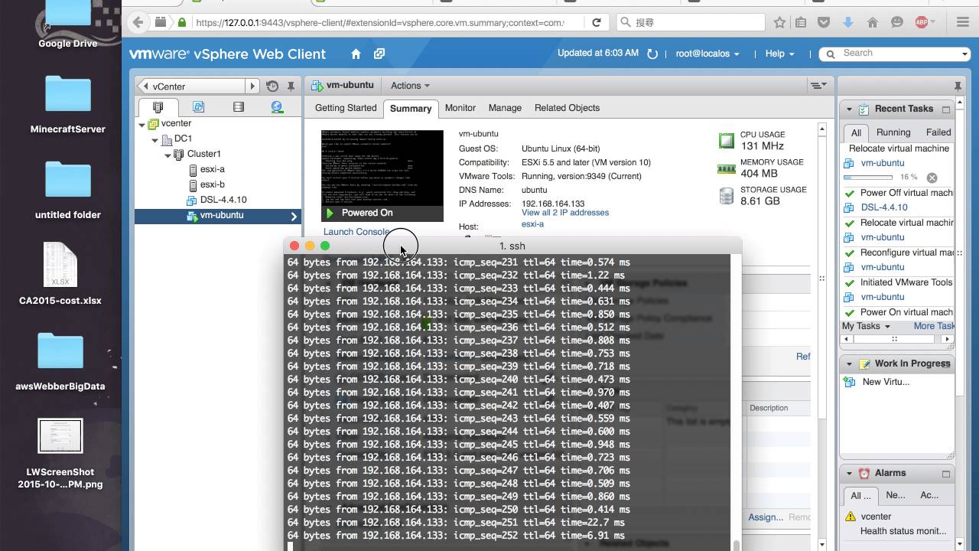
Task: Collapse the DC1 datacenter node
Action: 155,140
